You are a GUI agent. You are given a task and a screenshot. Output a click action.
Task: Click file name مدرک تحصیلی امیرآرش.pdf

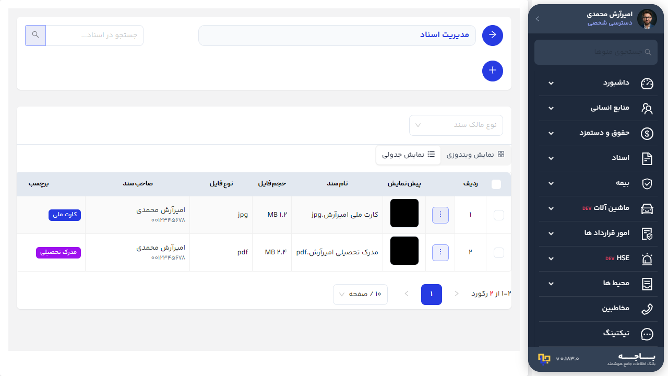tap(337, 252)
